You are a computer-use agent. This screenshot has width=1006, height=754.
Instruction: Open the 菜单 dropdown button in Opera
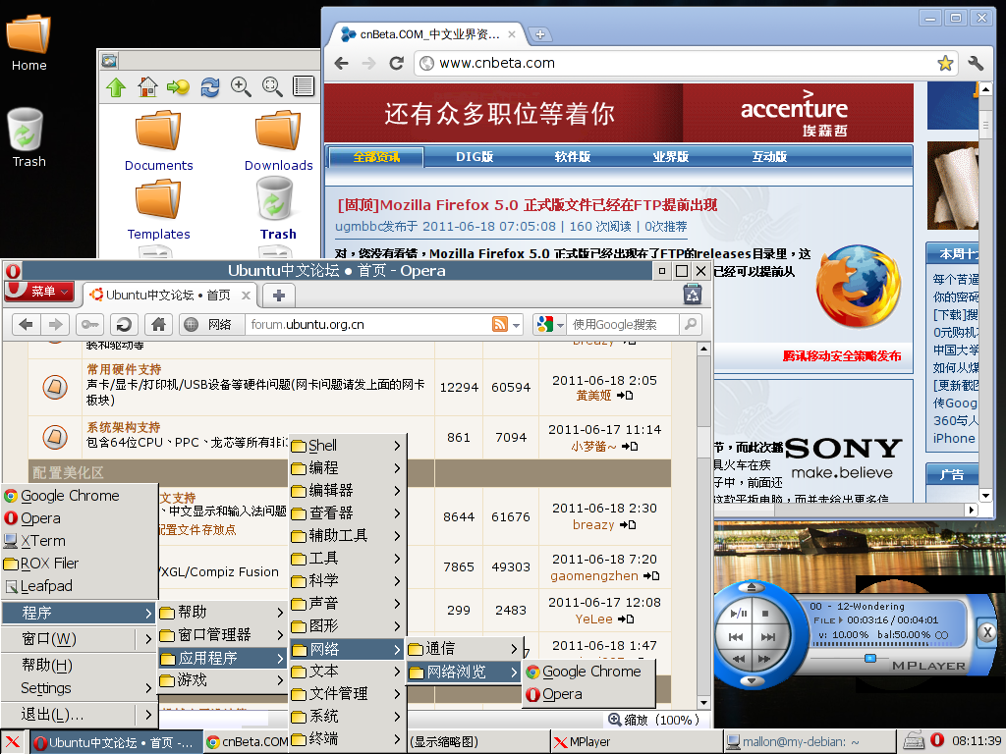39,292
